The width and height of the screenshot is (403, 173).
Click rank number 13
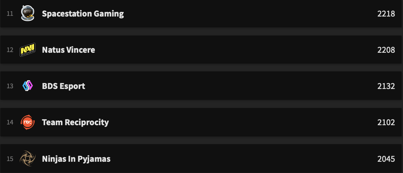[x=10, y=86]
